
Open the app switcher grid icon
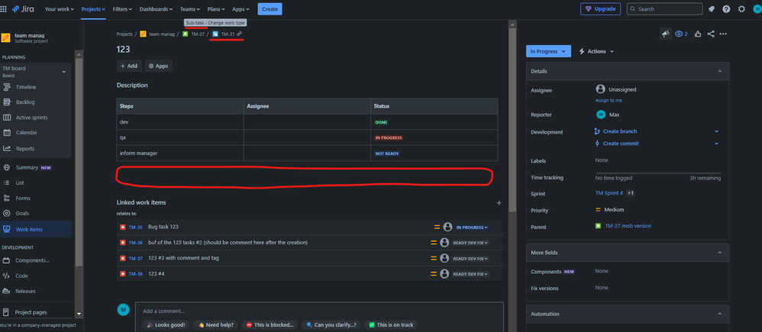coord(3,8)
